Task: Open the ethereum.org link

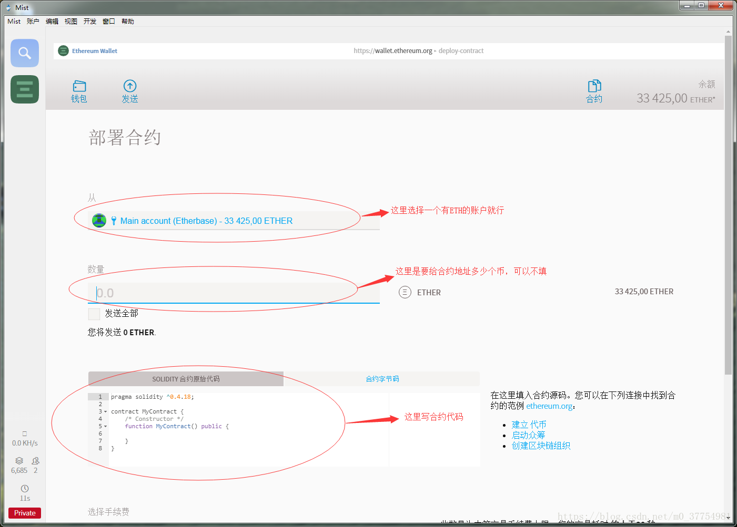Action: tap(549, 406)
